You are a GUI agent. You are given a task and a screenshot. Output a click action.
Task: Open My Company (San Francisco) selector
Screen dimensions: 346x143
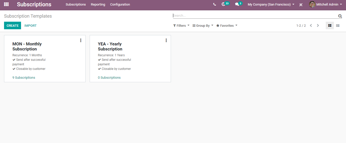271,5
